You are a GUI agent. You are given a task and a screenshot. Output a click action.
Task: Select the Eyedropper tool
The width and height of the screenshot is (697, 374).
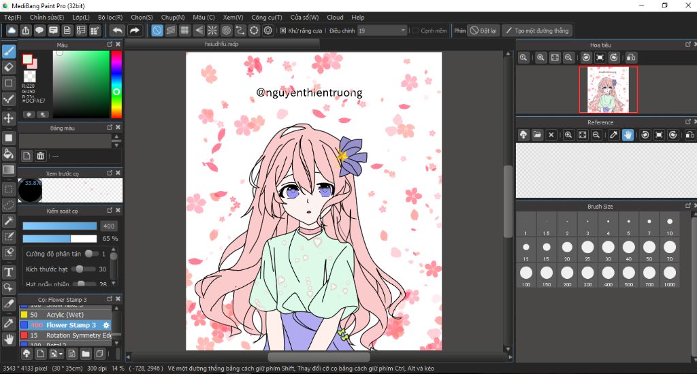point(8,323)
